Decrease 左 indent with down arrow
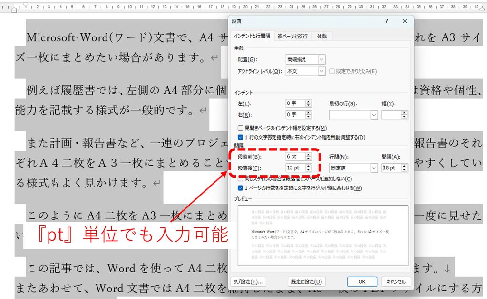Image resolution: width=487 pixels, height=299 pixels. click(x=308, y=105)
